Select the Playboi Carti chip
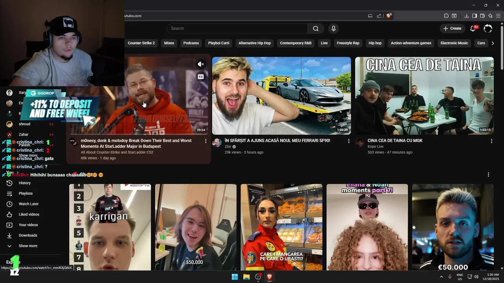The height and width of the screenshot is (283, 504). (219, 43)
